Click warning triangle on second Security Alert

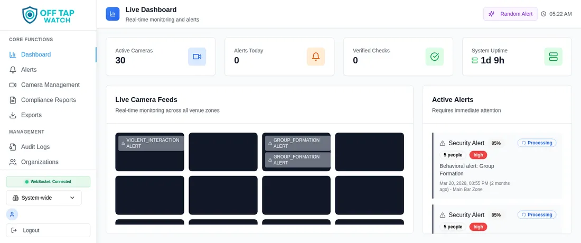pos(443,215)
